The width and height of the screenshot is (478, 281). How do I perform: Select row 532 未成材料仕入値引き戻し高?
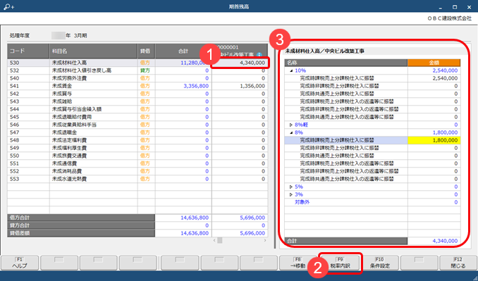pos(137,70)
